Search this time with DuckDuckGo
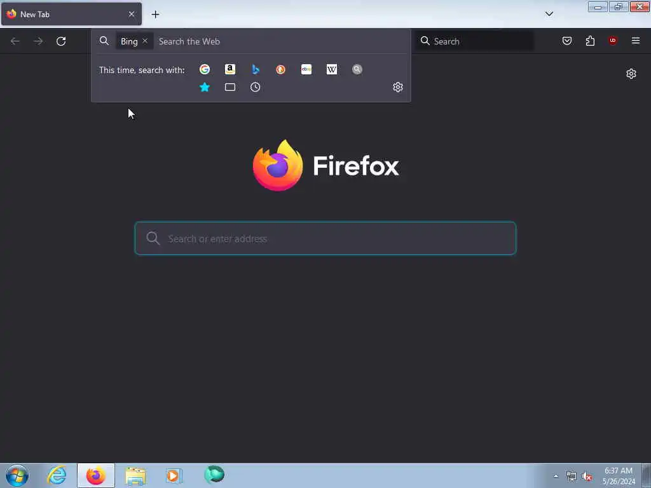The height and width of the screenshot is (488, 651). tap(280, 69)
